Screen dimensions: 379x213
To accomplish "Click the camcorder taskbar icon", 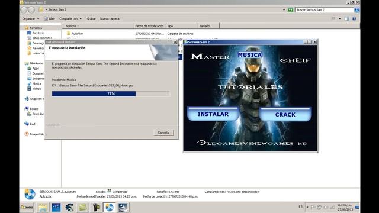I will [x=96, y=208].
